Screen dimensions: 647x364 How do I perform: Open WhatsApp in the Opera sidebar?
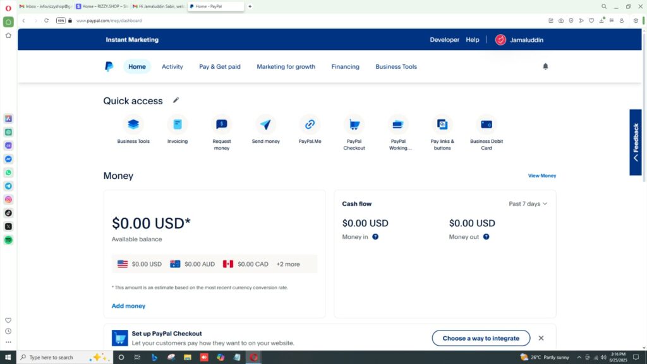tap(8, 173)
